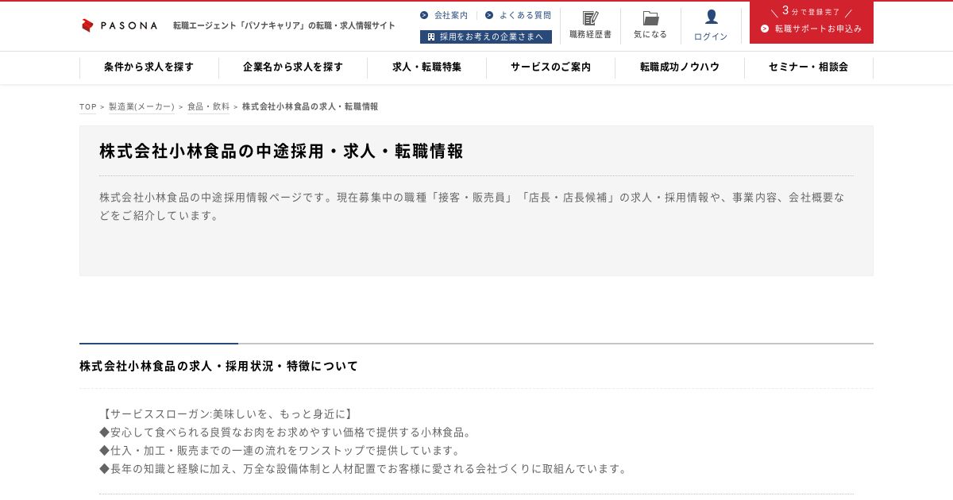Click arrow icon on 転職サポートお申込み
Viewport: 953px width, 500px height.
pos(765,29)
